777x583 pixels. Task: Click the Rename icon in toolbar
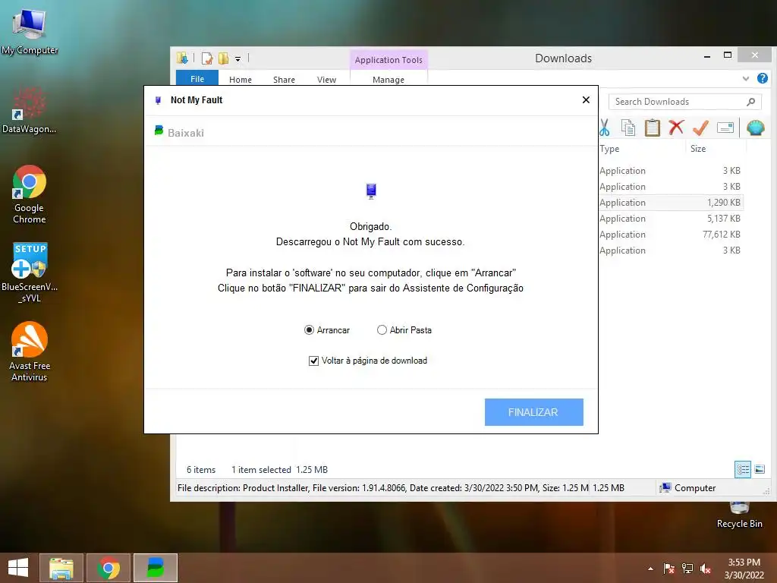pyautogui.click(x=725, y=128)
